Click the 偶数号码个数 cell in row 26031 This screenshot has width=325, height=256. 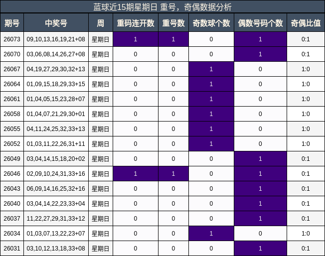[261, 248]
